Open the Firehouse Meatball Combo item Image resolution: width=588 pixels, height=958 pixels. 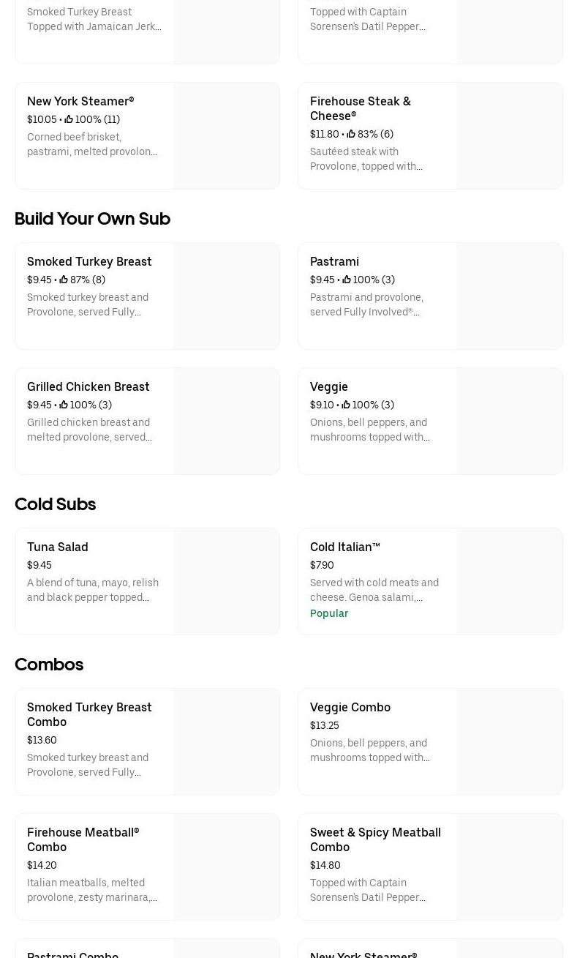[x=83, y=839]
